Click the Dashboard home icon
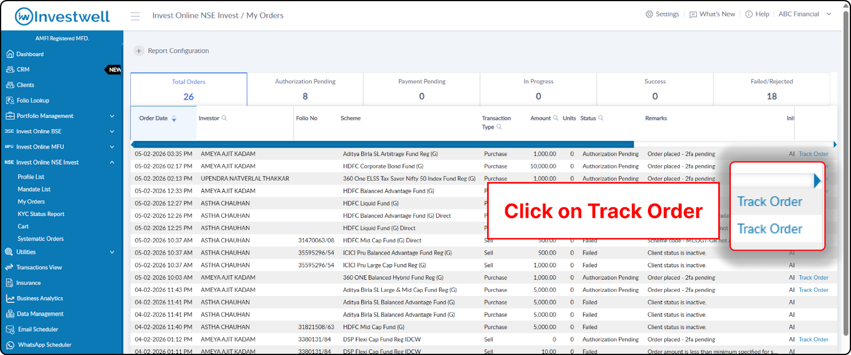Screen dimensions: 851x355 10,54
